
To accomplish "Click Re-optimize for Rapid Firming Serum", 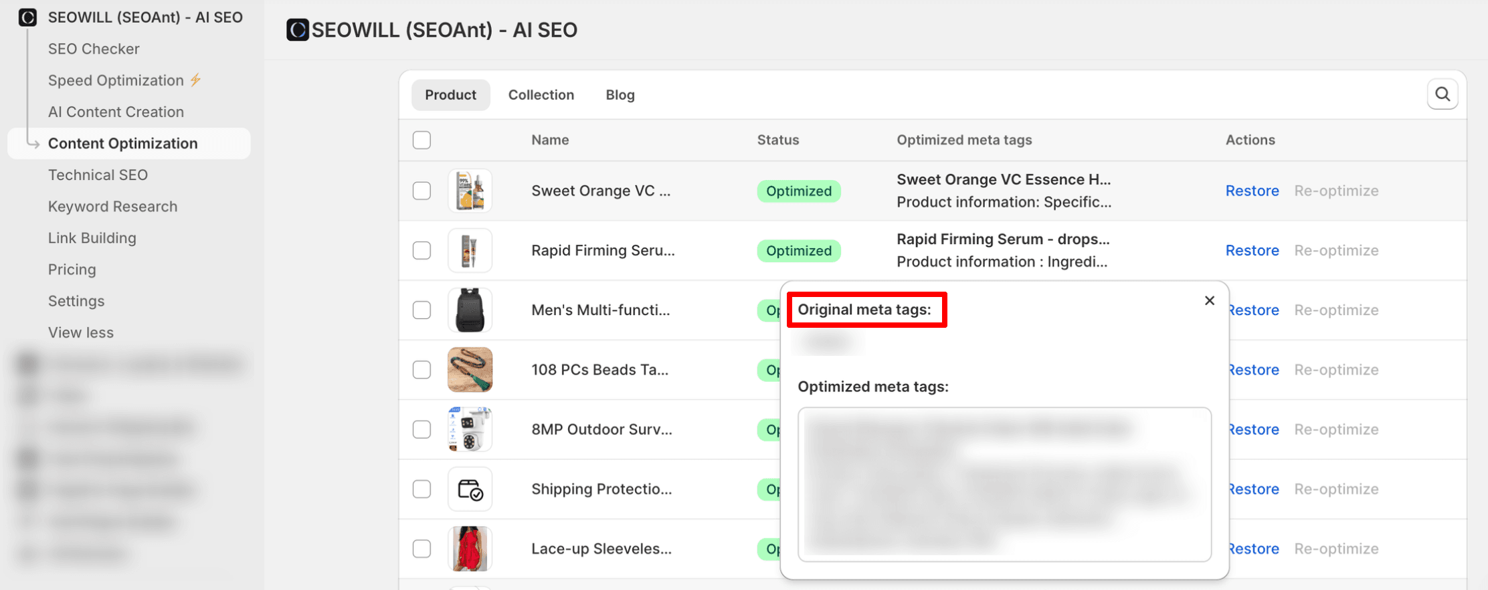I will click(1335, 251).
